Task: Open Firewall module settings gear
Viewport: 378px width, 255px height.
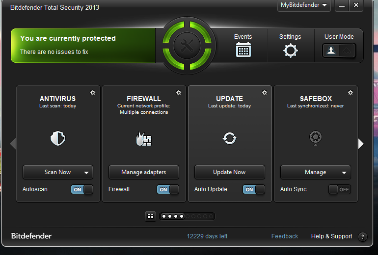Action: (179, 93)
